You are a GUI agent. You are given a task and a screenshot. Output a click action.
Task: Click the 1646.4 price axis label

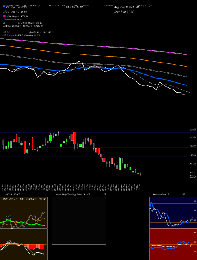pyautogui.click(x=192, y=173)
